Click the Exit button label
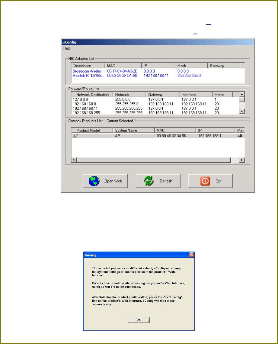The width and height of the screenshot is (278, 344). click(219, 181)
